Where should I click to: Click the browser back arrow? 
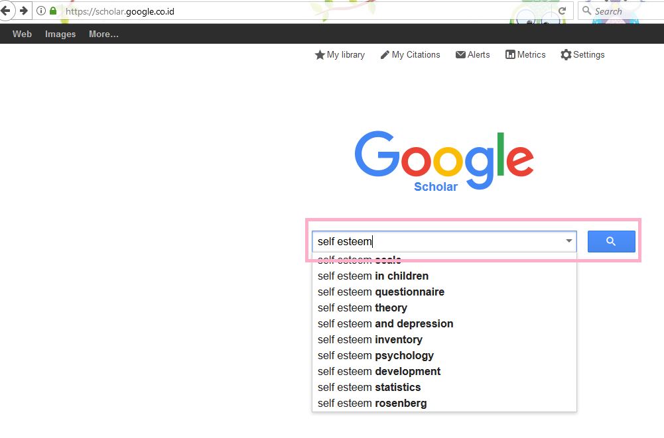(x=7, y=11)
